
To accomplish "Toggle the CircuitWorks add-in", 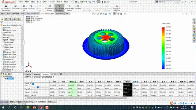I will pos(16,7).
